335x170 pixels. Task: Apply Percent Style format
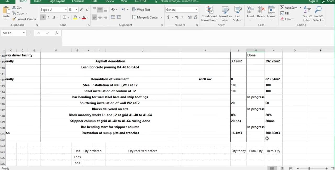(x=177, y=17)
